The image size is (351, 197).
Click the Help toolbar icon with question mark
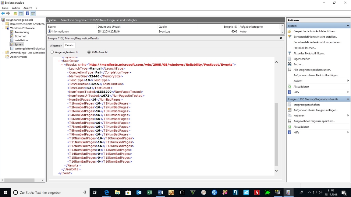point(27,14)
